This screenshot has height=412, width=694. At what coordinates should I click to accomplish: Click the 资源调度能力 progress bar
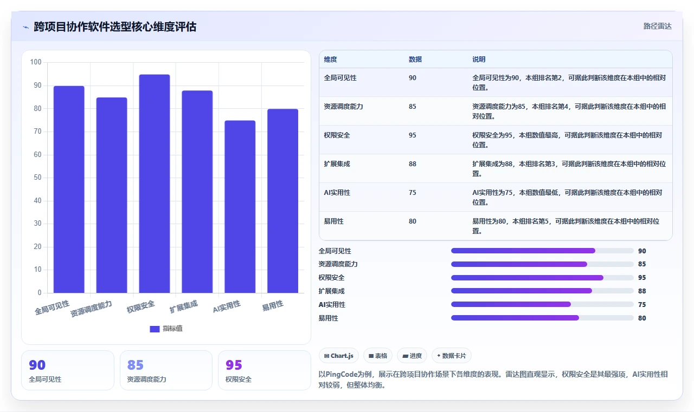tap(542, 264)
